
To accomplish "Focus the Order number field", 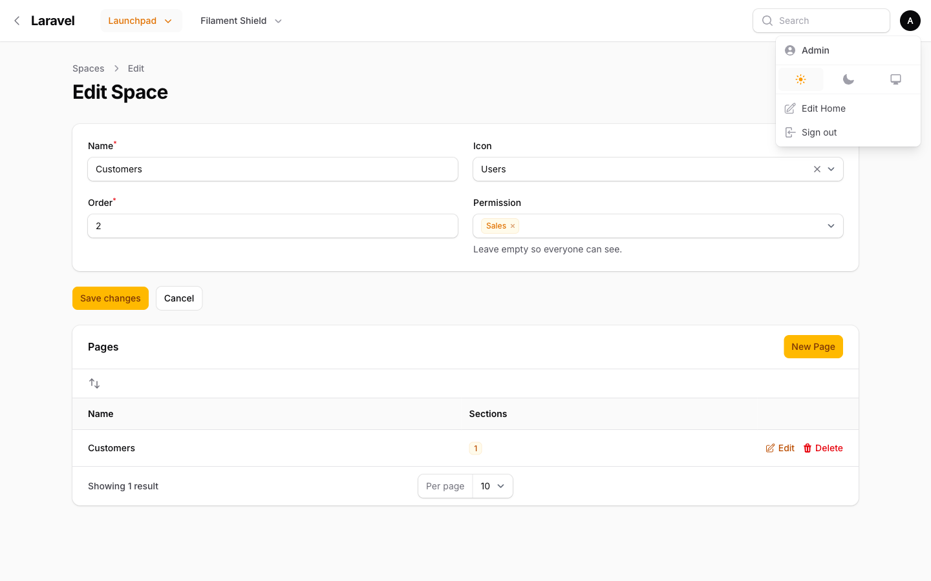I will [x=273, y=226].
